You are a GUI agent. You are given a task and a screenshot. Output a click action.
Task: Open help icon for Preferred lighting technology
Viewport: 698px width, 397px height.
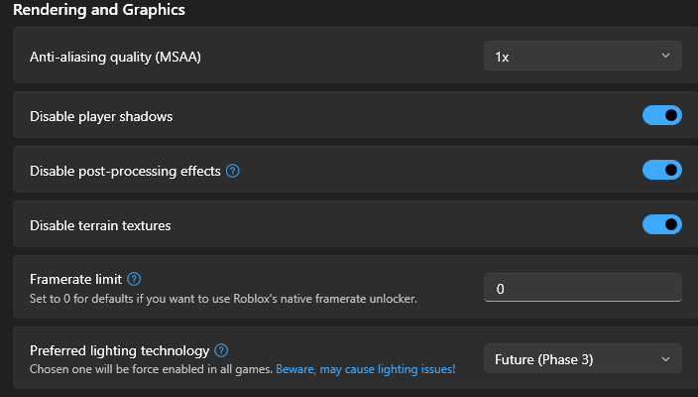click(221, 350)
